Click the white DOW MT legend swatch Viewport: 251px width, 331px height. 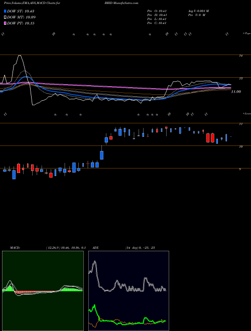pyautogui.click(x=5, y=18)
